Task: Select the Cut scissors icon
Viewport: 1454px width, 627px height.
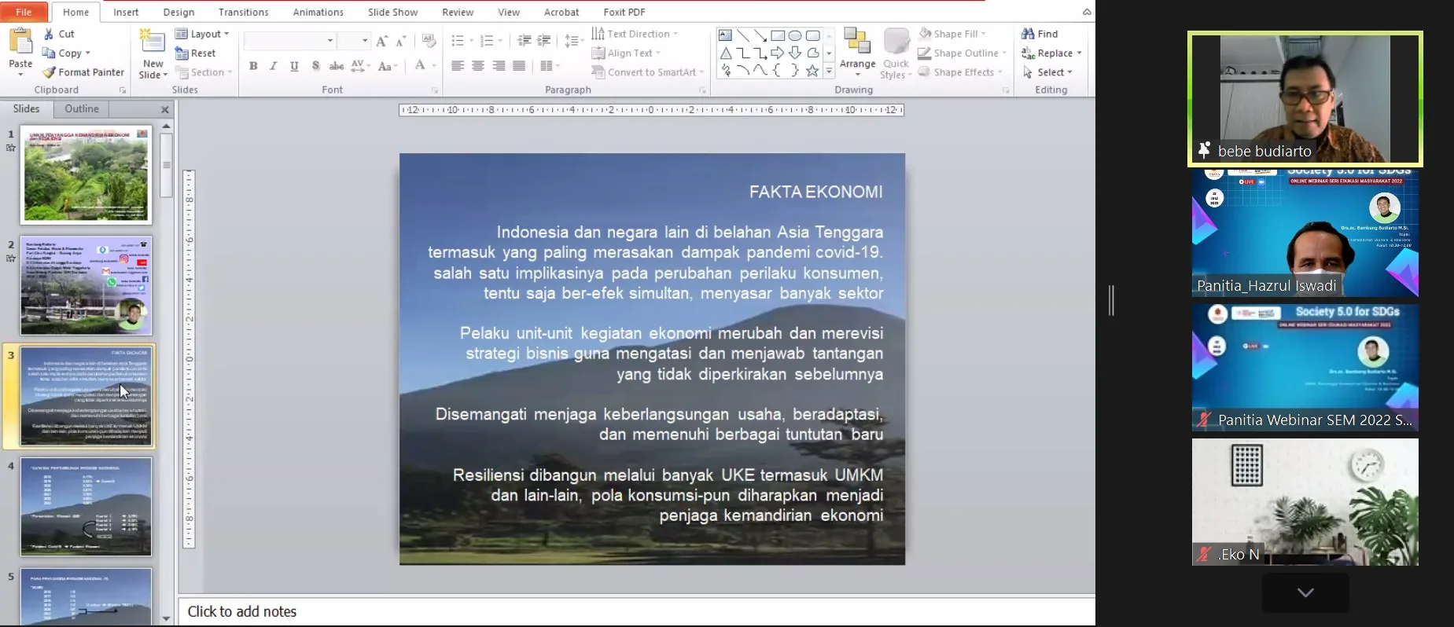Action: pyautogui.click(x=49, y=34)
